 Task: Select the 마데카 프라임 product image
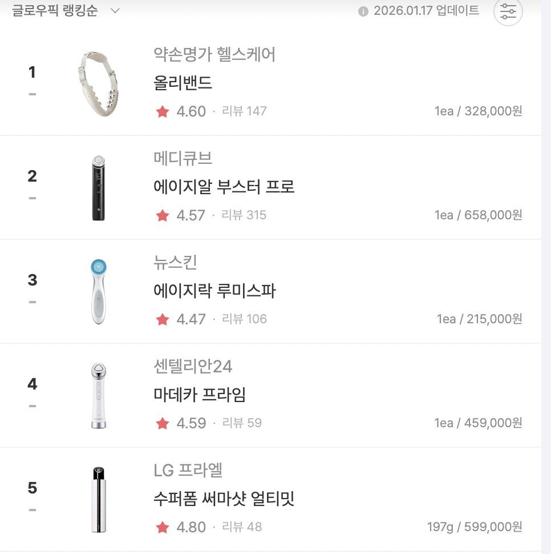(x=99, y=395)
